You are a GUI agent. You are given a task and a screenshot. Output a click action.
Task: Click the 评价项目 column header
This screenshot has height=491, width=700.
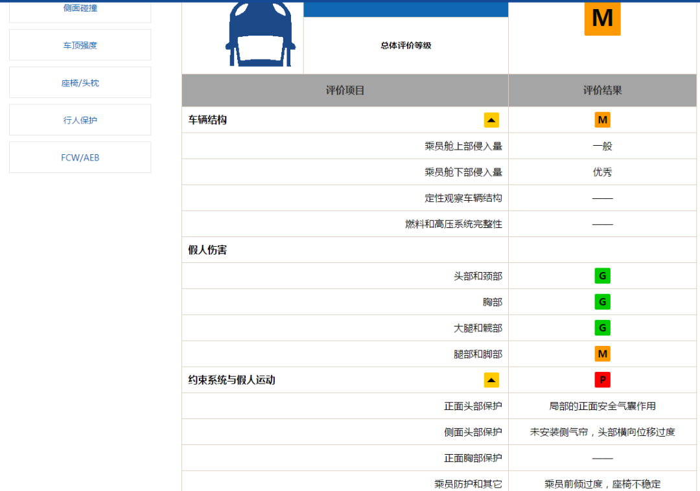[345, 91]
